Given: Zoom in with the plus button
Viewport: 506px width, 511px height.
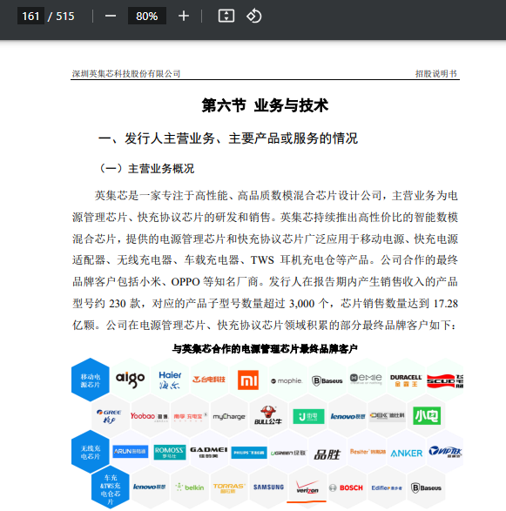Looking at the screenshot, I should coord(184,16).
